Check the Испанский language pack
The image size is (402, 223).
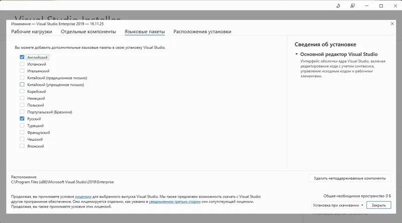tap(22, 64)
